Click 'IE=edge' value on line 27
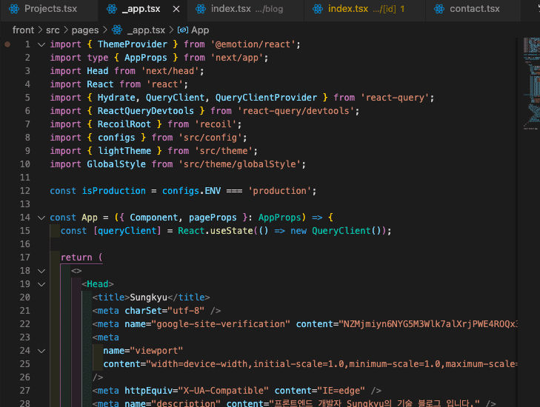This screenshot has width=540, height=407. [x=341, y=391]
